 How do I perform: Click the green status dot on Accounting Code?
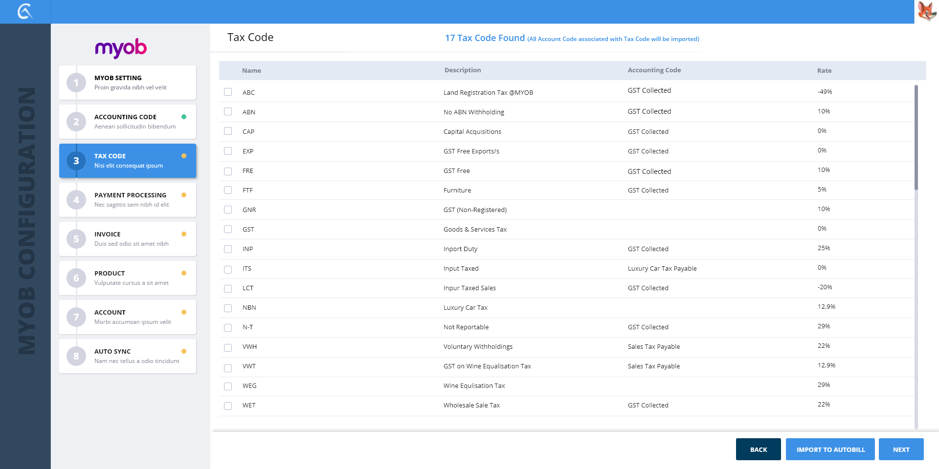pyautogui.click(x=184, y=117)
